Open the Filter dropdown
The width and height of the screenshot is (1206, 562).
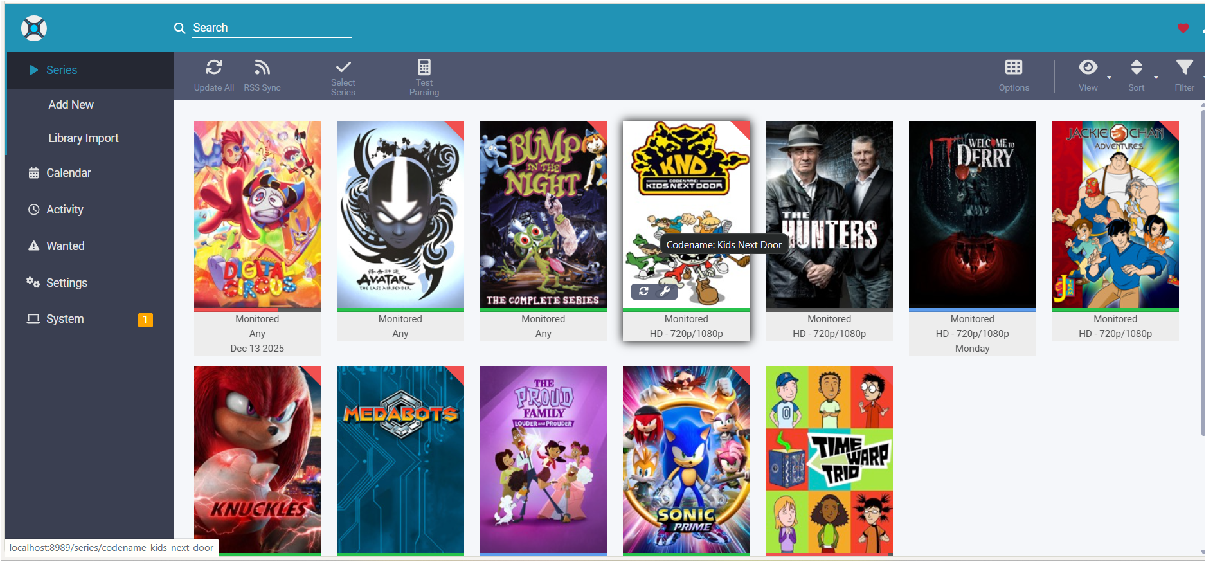[1186, 76]
